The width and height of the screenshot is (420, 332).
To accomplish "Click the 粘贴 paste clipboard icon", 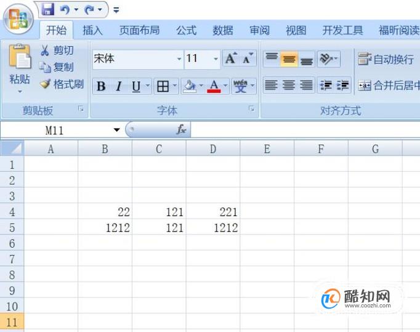I will tap(20, 57).
